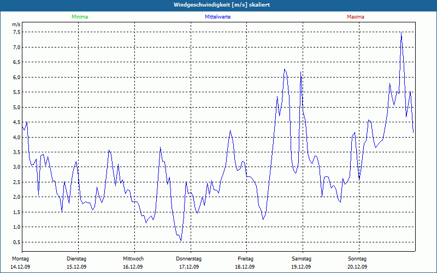Click the 3,5 y-axis value

click(17, 152)
